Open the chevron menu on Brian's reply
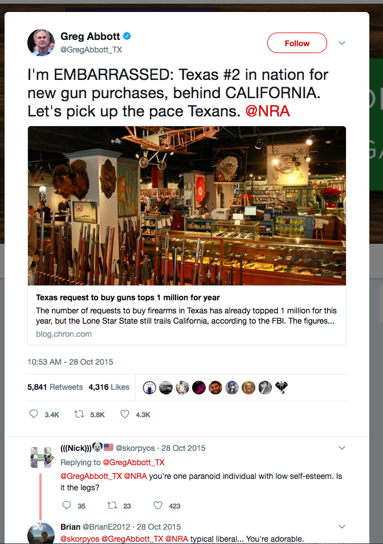The width and height of the screenshot is (383, 544). 341,526
